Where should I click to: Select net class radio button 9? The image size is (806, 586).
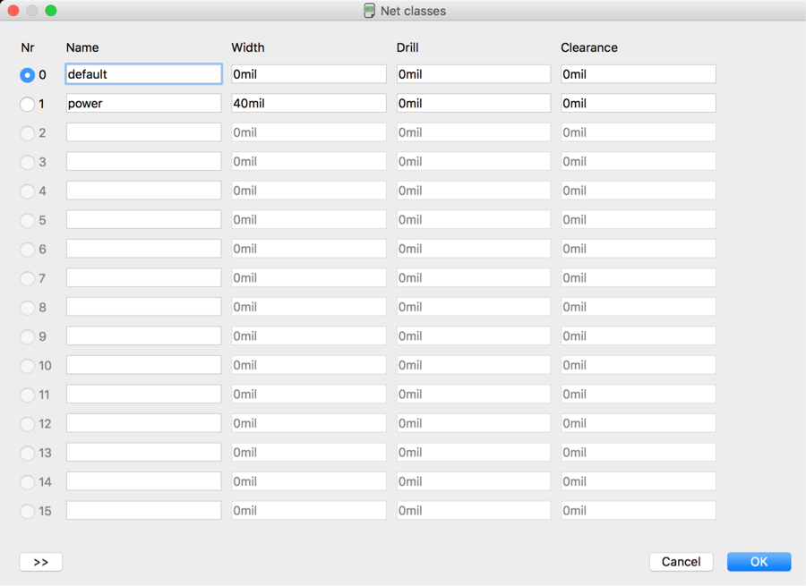pos(27,337)
